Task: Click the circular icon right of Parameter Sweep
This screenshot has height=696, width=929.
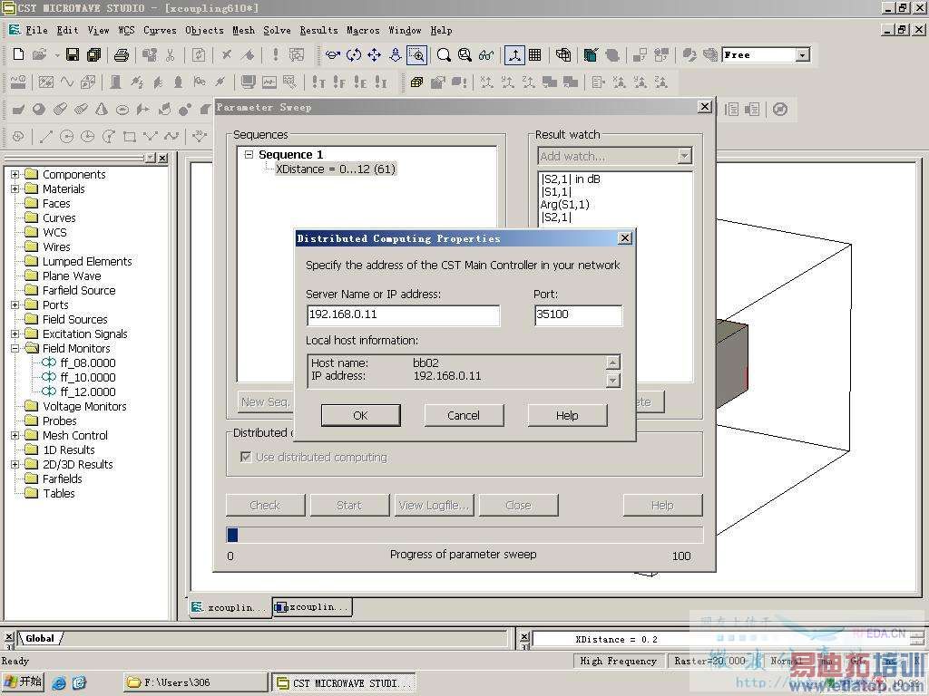Action: pyautogui.click(x=780, y=109)
